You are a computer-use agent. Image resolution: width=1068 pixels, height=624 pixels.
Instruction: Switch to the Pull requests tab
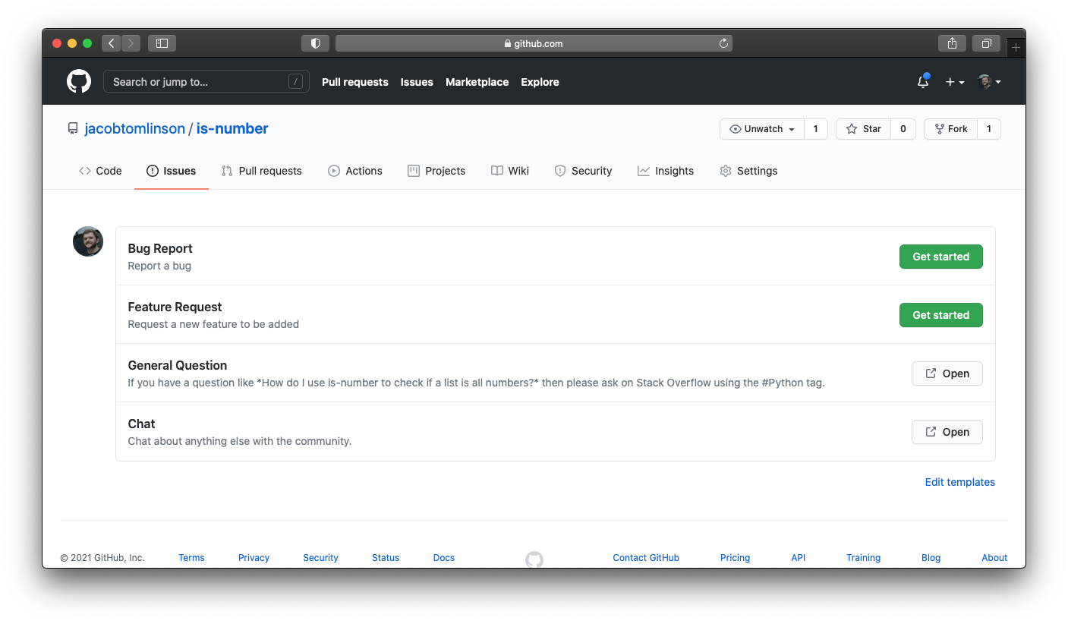(261, 171)
